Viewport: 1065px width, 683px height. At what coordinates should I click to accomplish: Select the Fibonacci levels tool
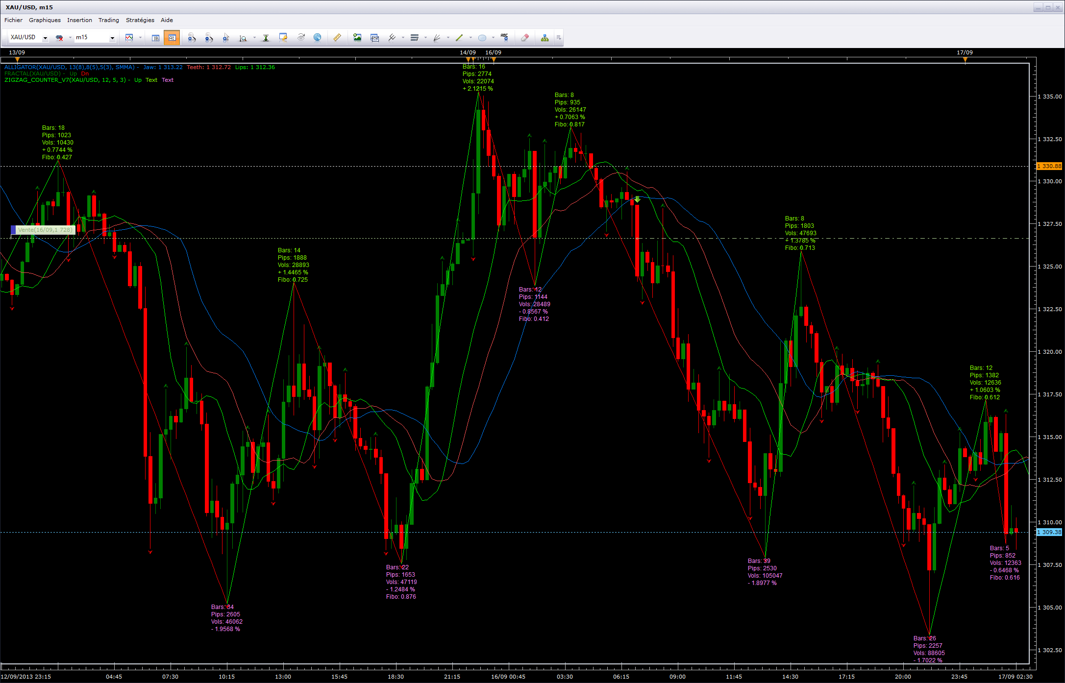point(415,38)
